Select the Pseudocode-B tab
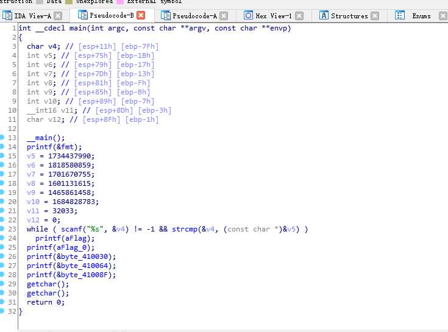448x332 pixels. tap(112, 15)
